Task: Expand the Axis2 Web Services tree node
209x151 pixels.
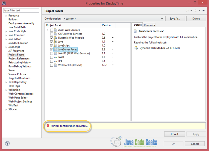Action: (x=48, y=30)
